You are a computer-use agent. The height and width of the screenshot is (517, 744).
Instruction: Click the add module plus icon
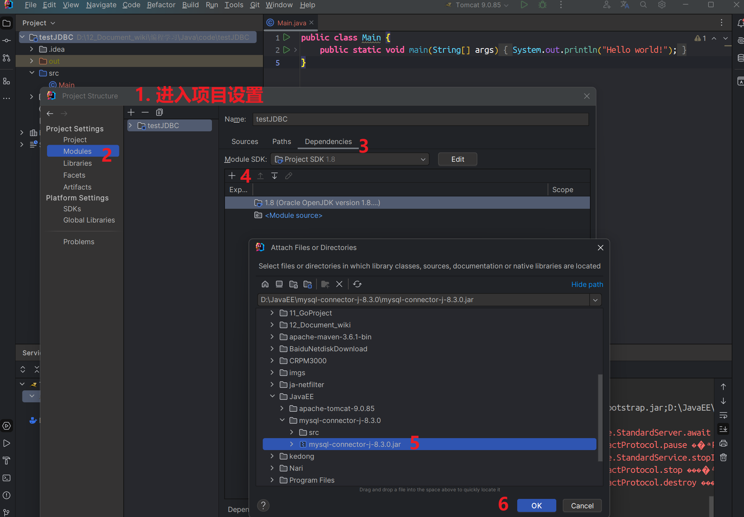131,113
